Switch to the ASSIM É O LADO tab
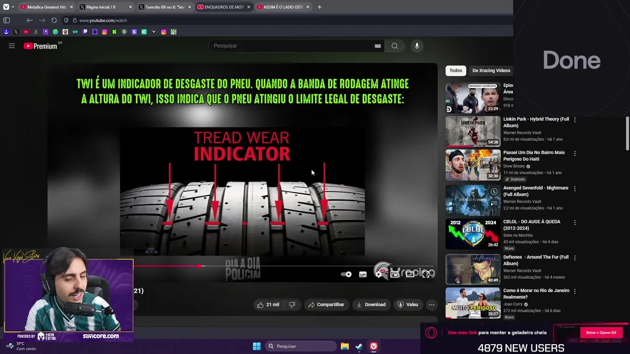This screenshot has width=630, height=354. pos(283,7)
